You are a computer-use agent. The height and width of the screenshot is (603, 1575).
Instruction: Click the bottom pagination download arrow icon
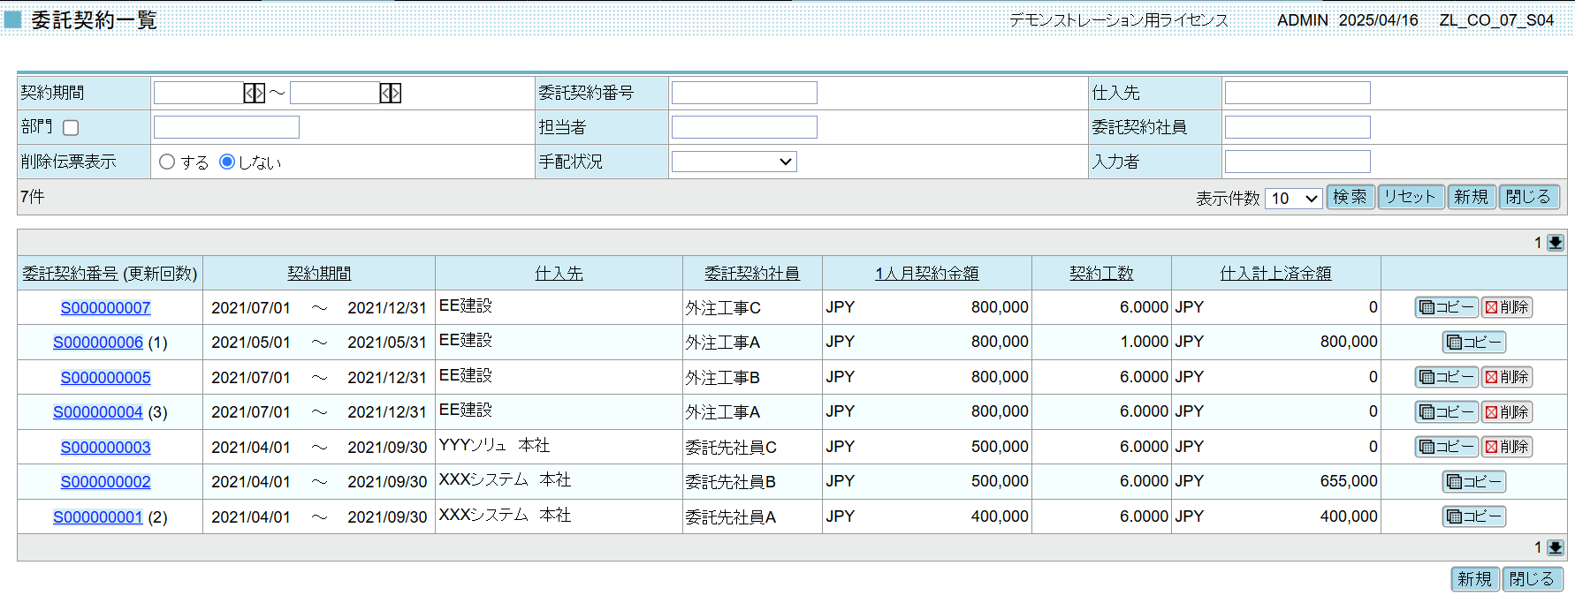point(1556,547)
